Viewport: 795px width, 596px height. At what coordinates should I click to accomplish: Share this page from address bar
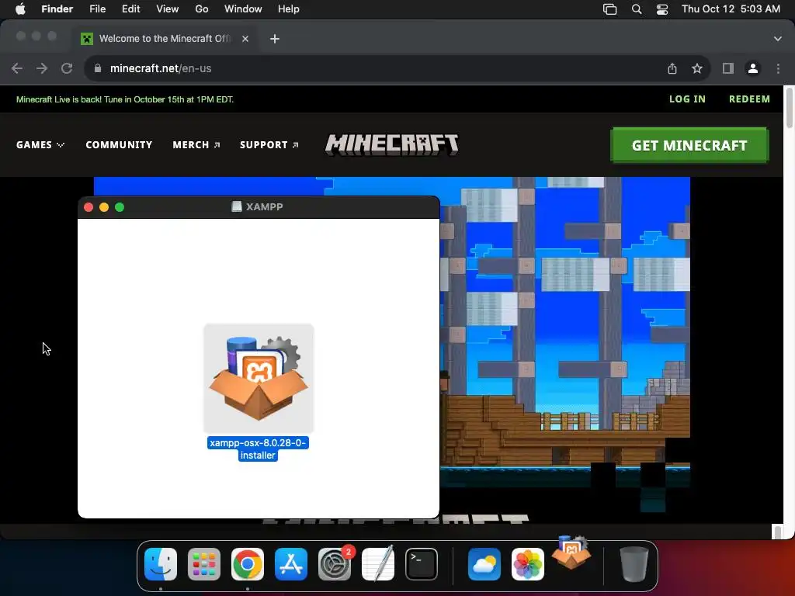672,68
